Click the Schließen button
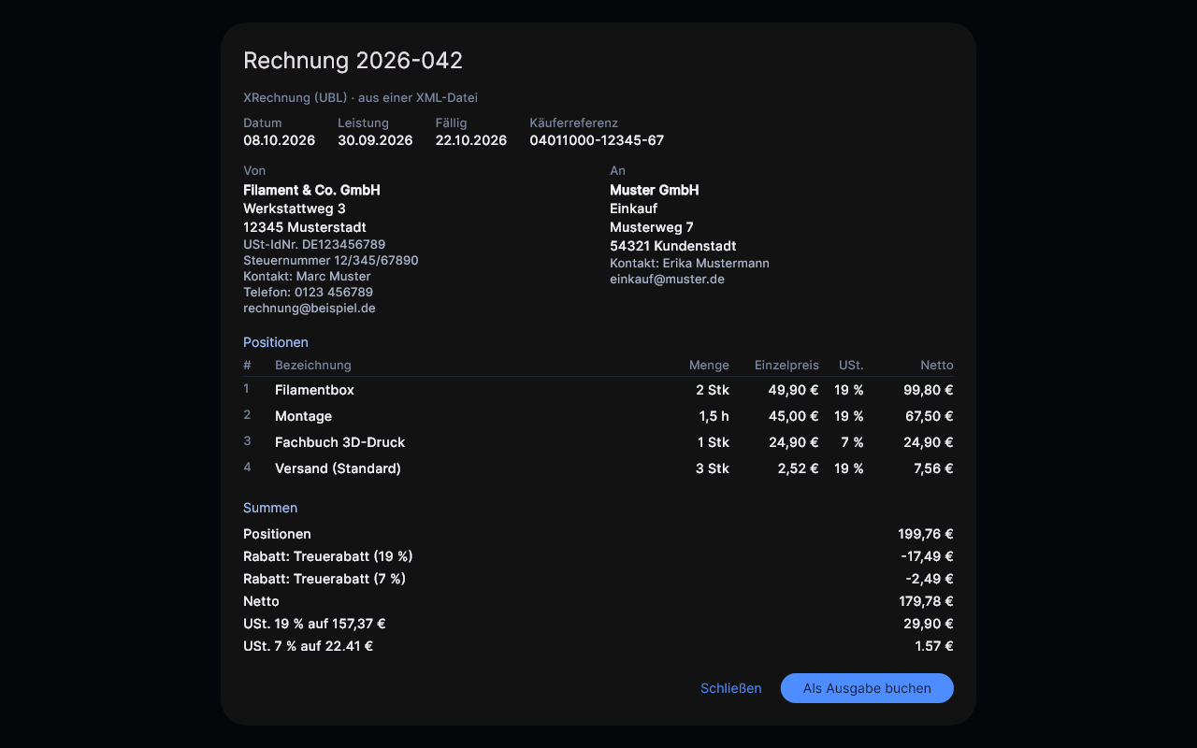Viewport: 1197px width, 748px height. click(x=731, y=688)
